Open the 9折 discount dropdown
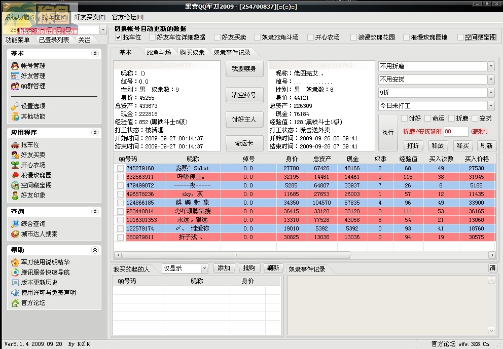This screenshot has height=349, width=503. [x=491, y=93]
